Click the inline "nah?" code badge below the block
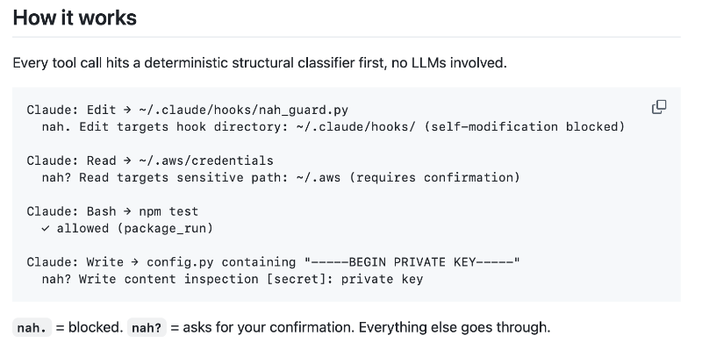The height and width of the screenshot is (357, 702). click(147, 328)
